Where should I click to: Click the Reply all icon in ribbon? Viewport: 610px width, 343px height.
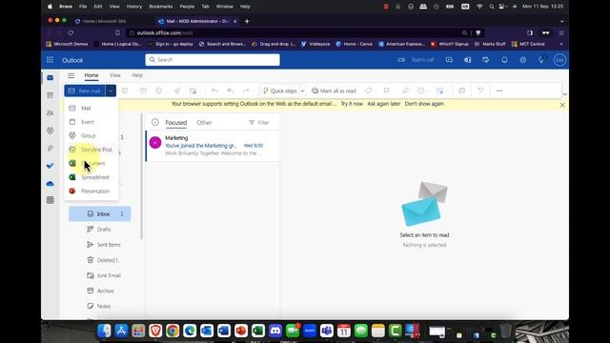click(231, 91)
